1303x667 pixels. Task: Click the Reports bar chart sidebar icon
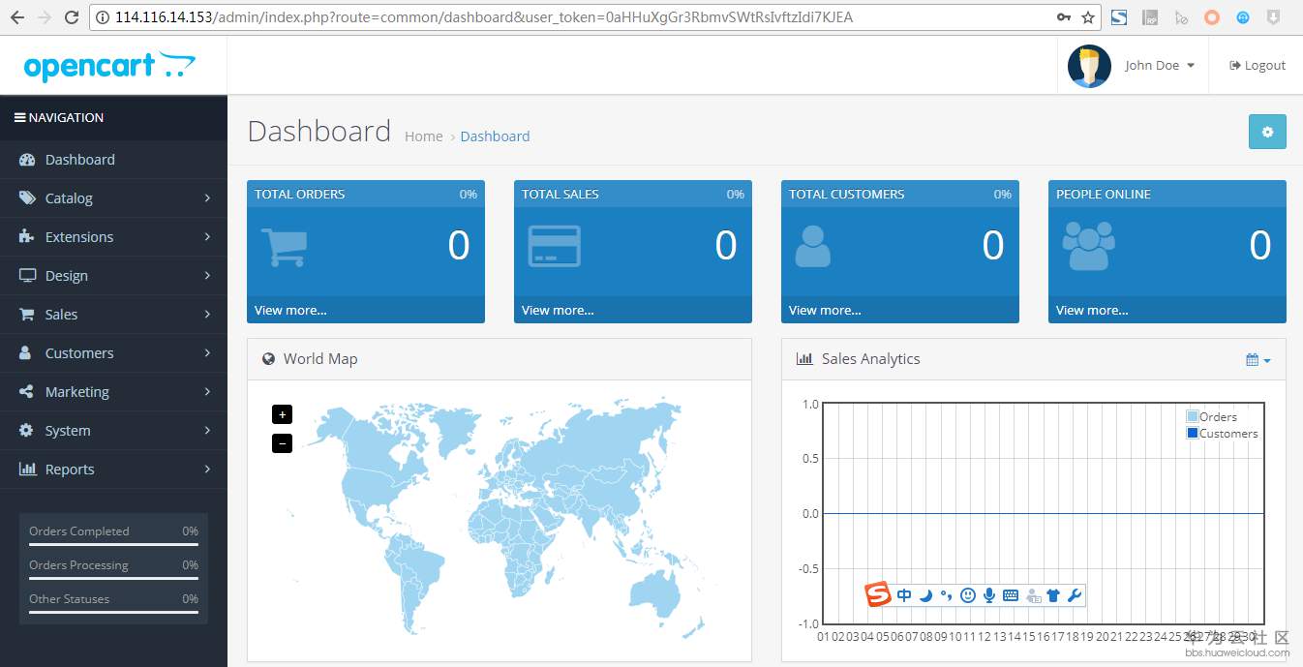point(27,469)
